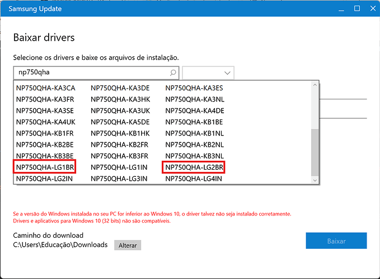Image resolution: width=380 pixels, height=279 pixels.
Task: Select model NP750QHA-KB2FR
Action: point(119,145)
